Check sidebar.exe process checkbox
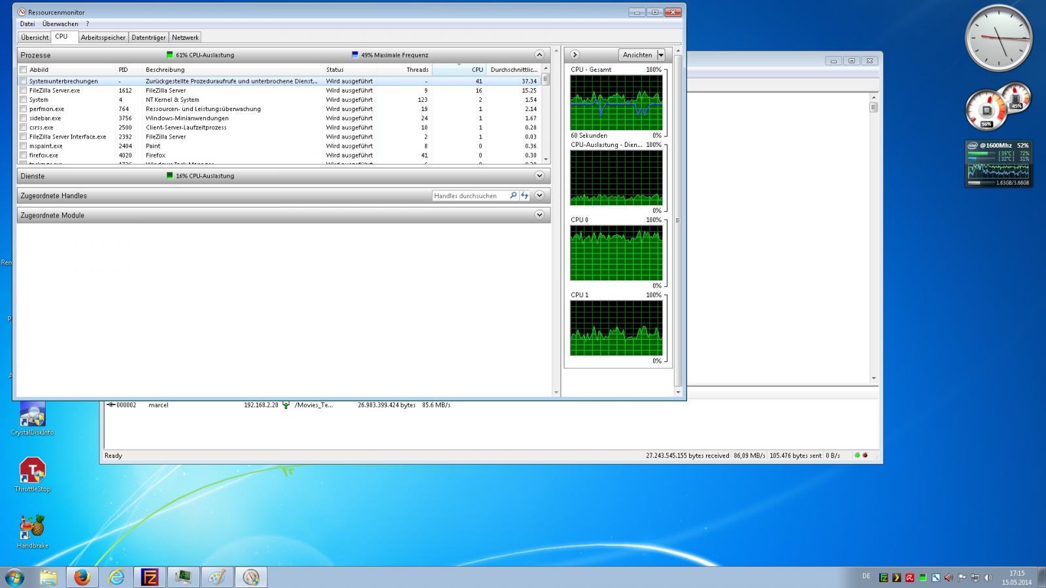This screenshot has width=1046, height=588. pyautogui.click(x=24, y=118)
